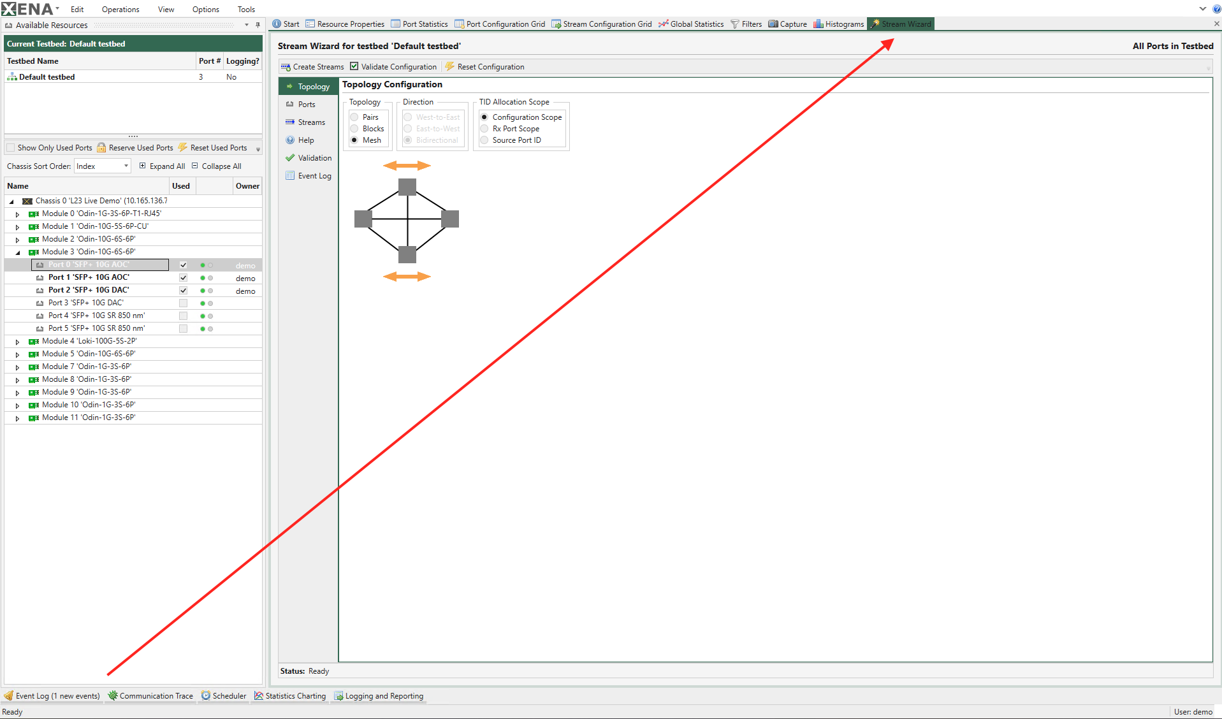
Task: Click the Scheduler clock icon
Action: click(x=206, y=695)
